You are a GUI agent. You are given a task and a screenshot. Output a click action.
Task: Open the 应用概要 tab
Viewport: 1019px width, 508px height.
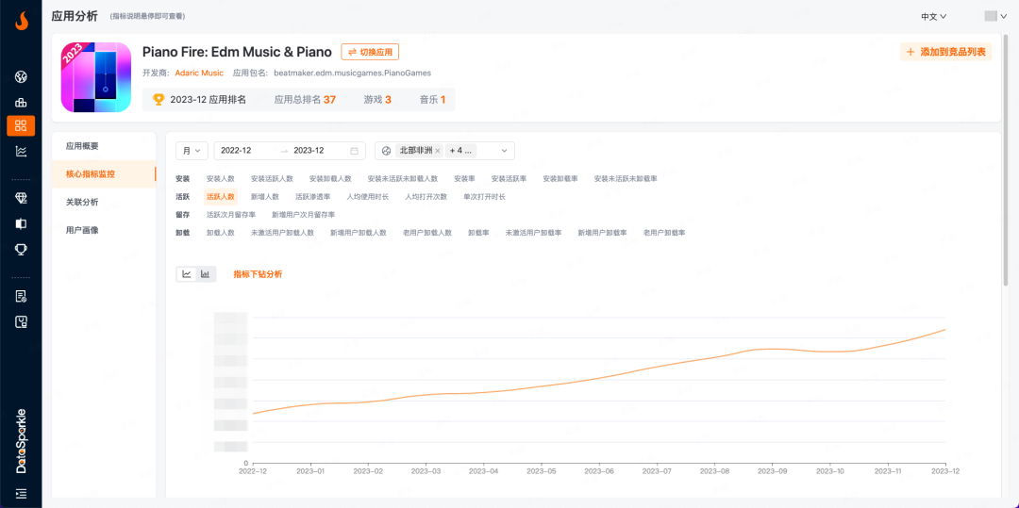[104, 146]
